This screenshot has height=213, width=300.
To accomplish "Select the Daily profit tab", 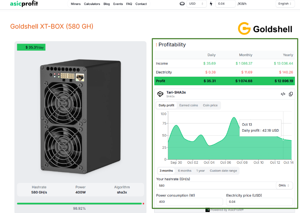I will (166, 106).
